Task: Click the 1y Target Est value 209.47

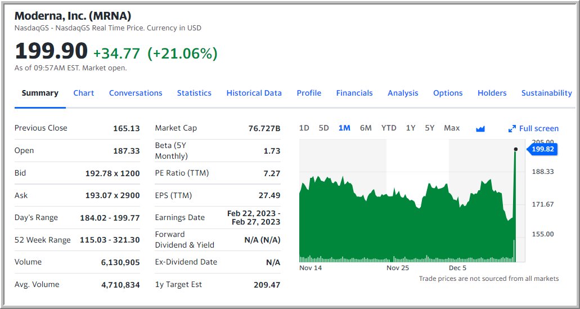Action: pyautogui.click(x=267, y=285)
